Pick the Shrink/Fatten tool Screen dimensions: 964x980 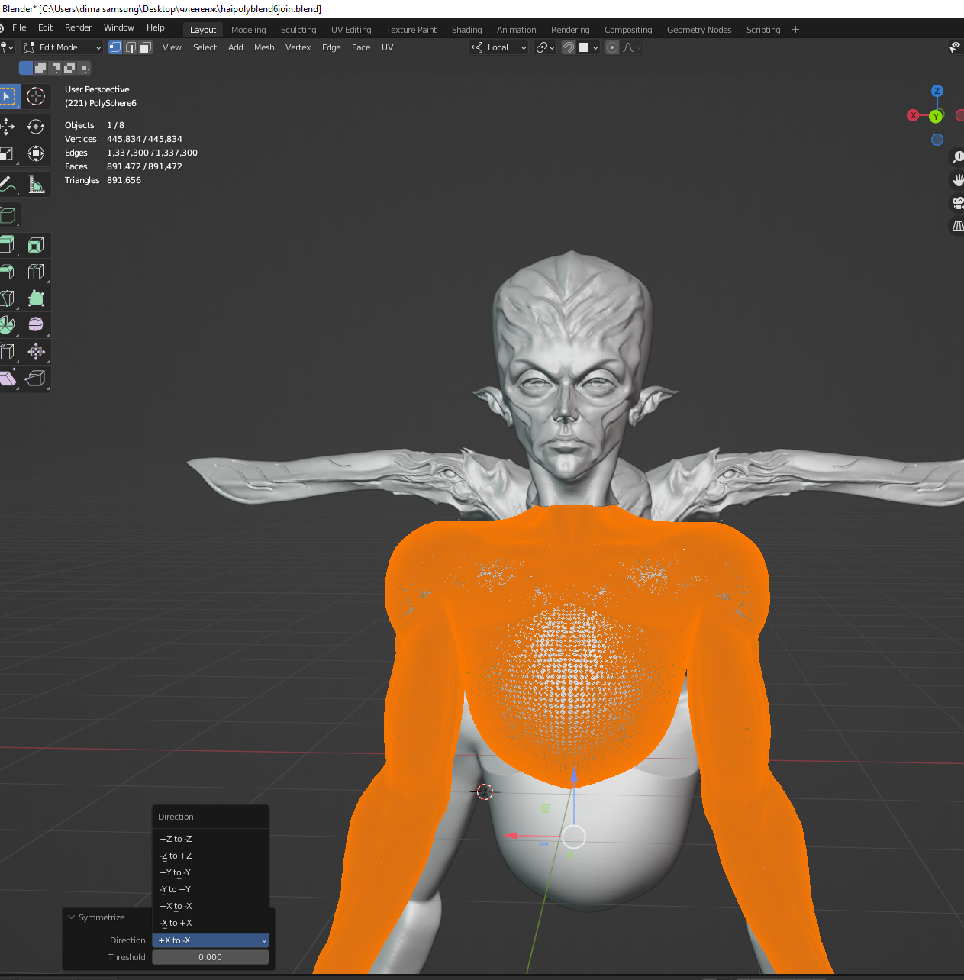[36, 351]
